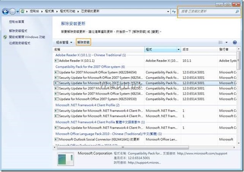The width and height of the screenshot is (244, 172).
Task: Sort by the 版本 column header
Action: pos(199,50)
